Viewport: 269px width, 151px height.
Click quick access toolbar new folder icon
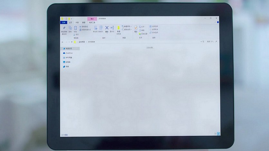click(x=69, y=19)
